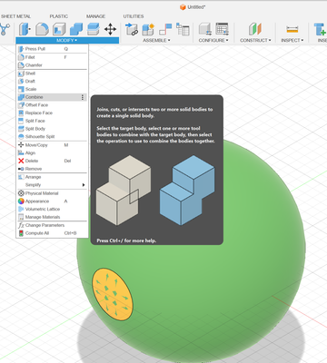Viewport: 327px width, 363px height.
Task: Click the Move/Copy cross-arrows toolbar icon
Action: pyautogui.click(x=110, y=29)
